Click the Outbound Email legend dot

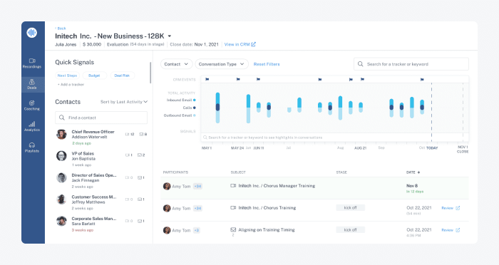coord(195,115)
